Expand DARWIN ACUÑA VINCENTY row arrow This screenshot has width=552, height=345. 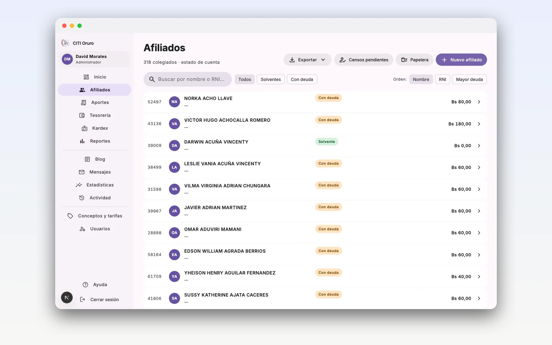pyautogui.click(x=479, y=146)
